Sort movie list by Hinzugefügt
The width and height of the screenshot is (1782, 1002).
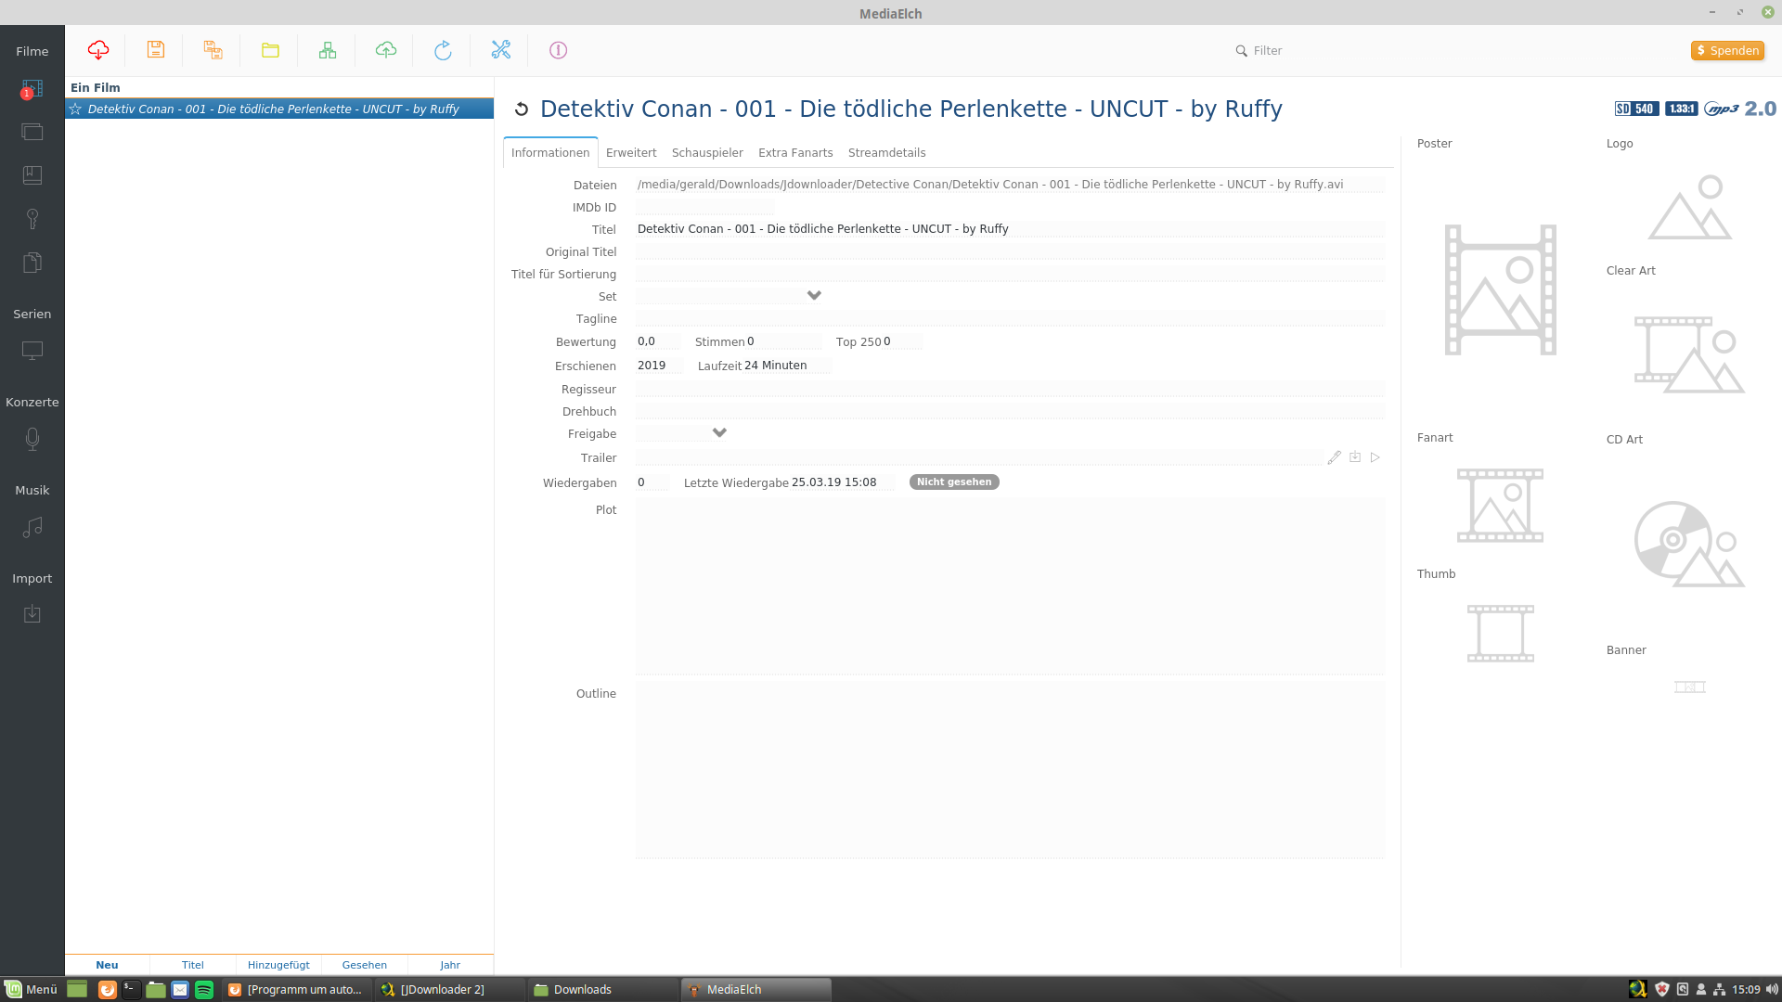click(278, 965)
